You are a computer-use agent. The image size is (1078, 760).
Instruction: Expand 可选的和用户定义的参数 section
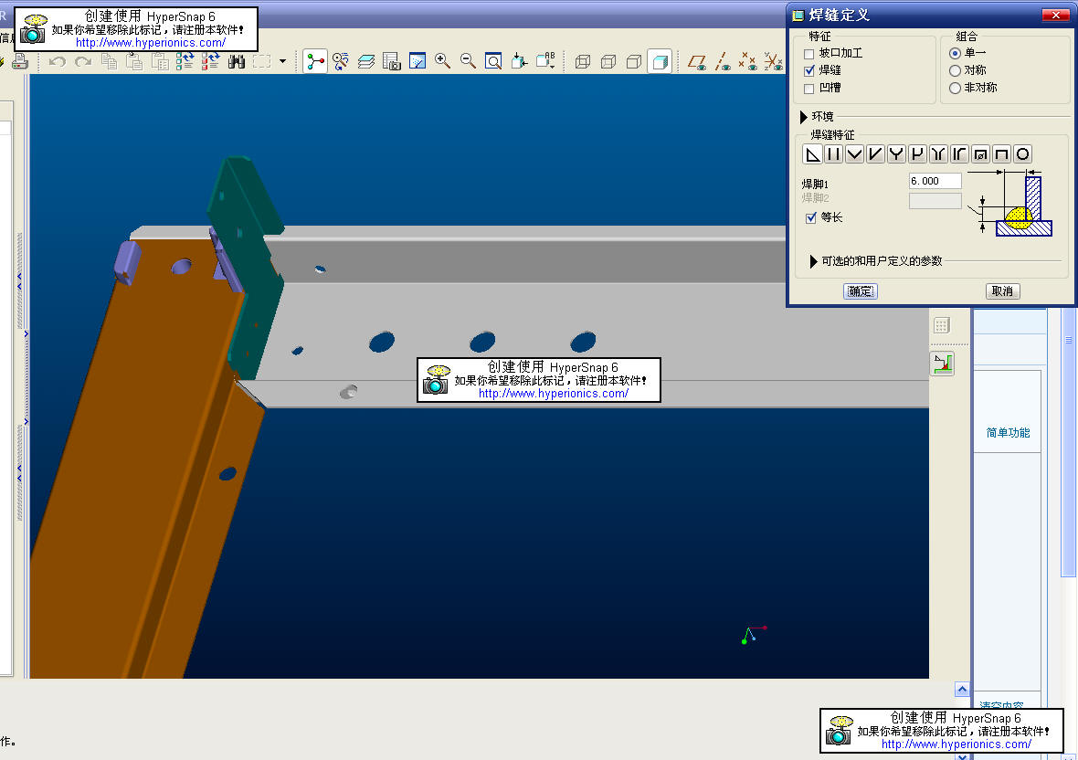pos(813,261)
